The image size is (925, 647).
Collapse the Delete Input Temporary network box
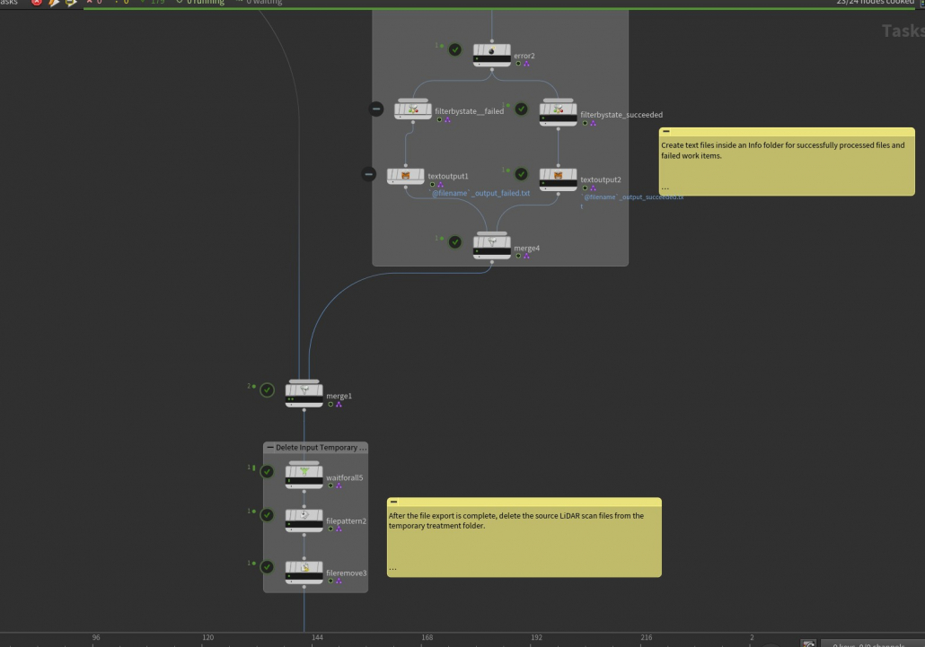tap(270, 447)
